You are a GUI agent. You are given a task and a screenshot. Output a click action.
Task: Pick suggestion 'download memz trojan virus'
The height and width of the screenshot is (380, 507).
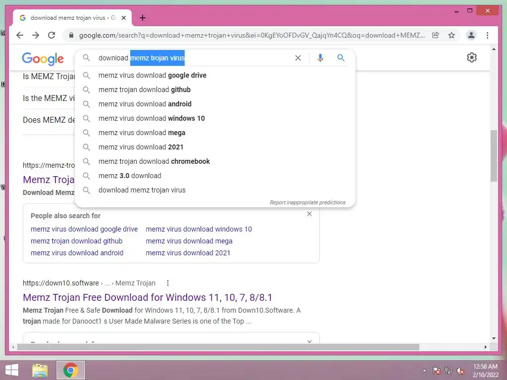coord(215,190)
